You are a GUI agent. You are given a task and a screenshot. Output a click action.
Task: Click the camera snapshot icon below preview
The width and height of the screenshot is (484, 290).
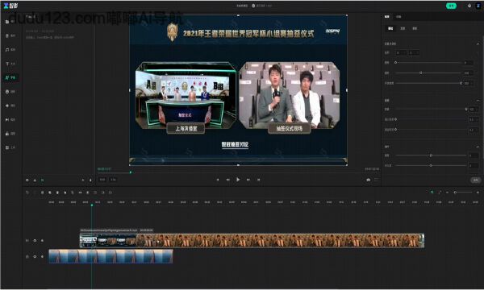(369, 180)
